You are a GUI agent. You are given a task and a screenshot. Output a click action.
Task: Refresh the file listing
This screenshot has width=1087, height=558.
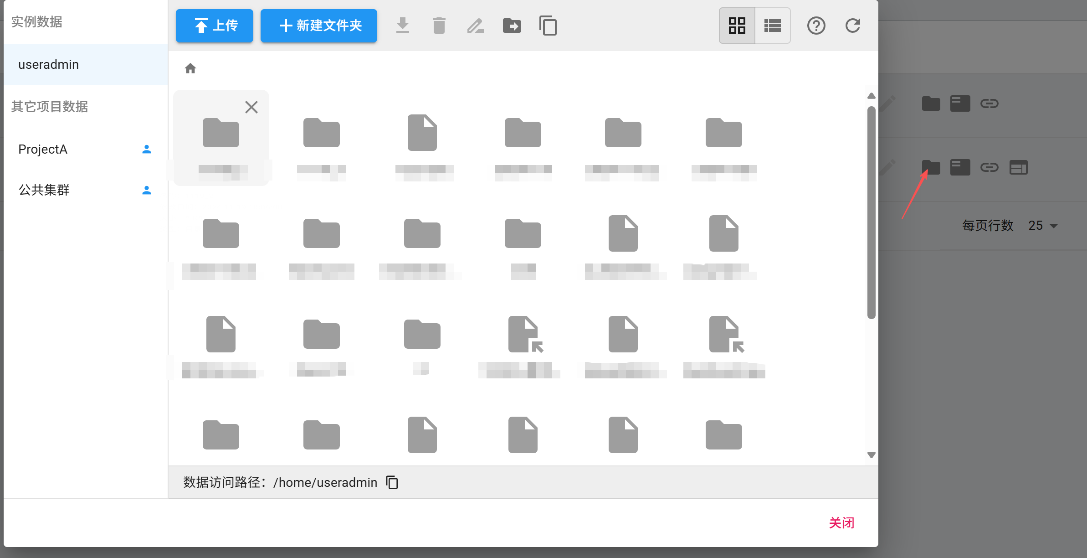(x=852, y=26)
